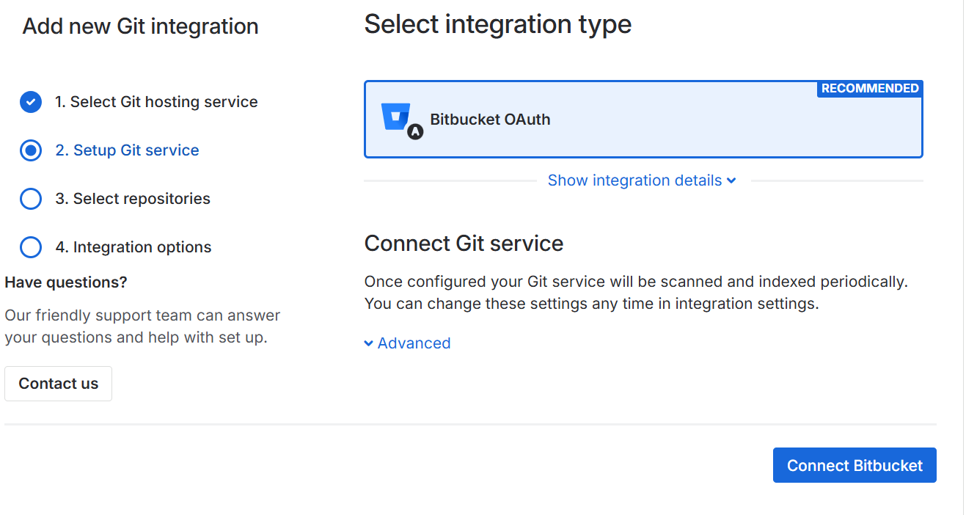This screenshot has height=515, width=966.
Task: Open the 'Setup Git service' step label
Action: pos(127,150)
